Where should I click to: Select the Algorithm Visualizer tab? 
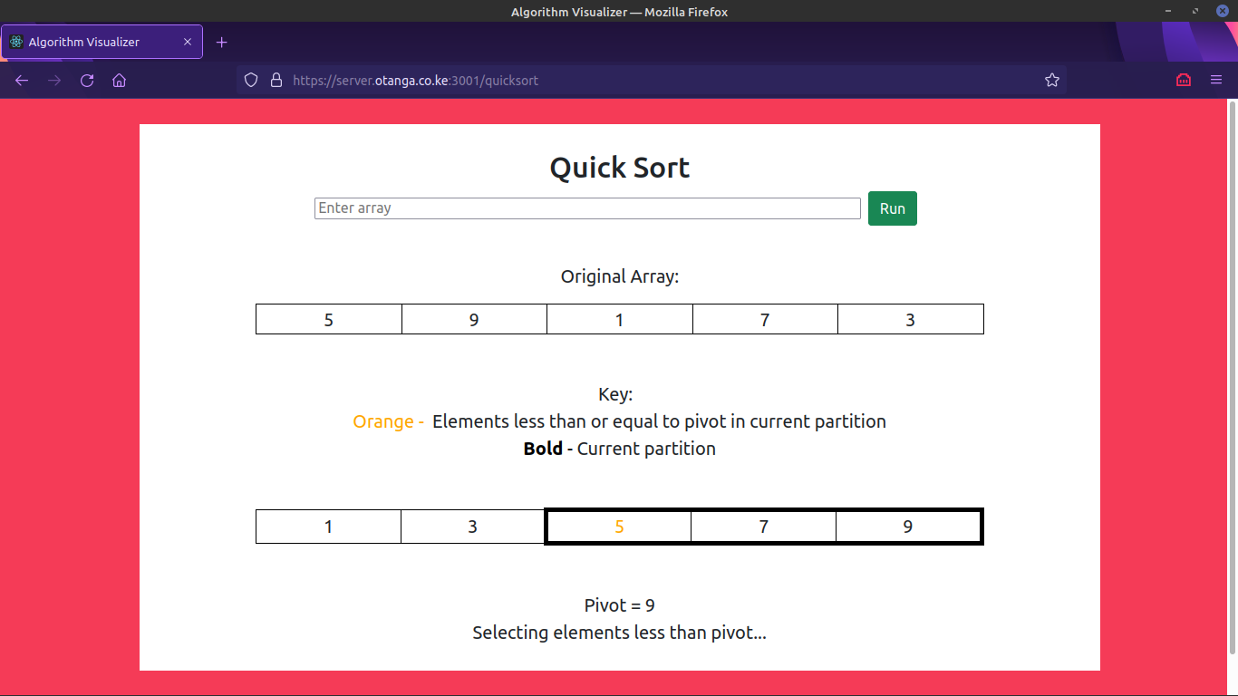91,43
